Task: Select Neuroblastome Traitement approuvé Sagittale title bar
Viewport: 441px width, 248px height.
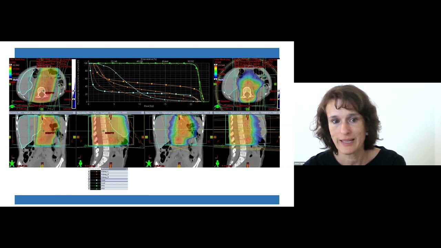Action: tap(246, 113)
